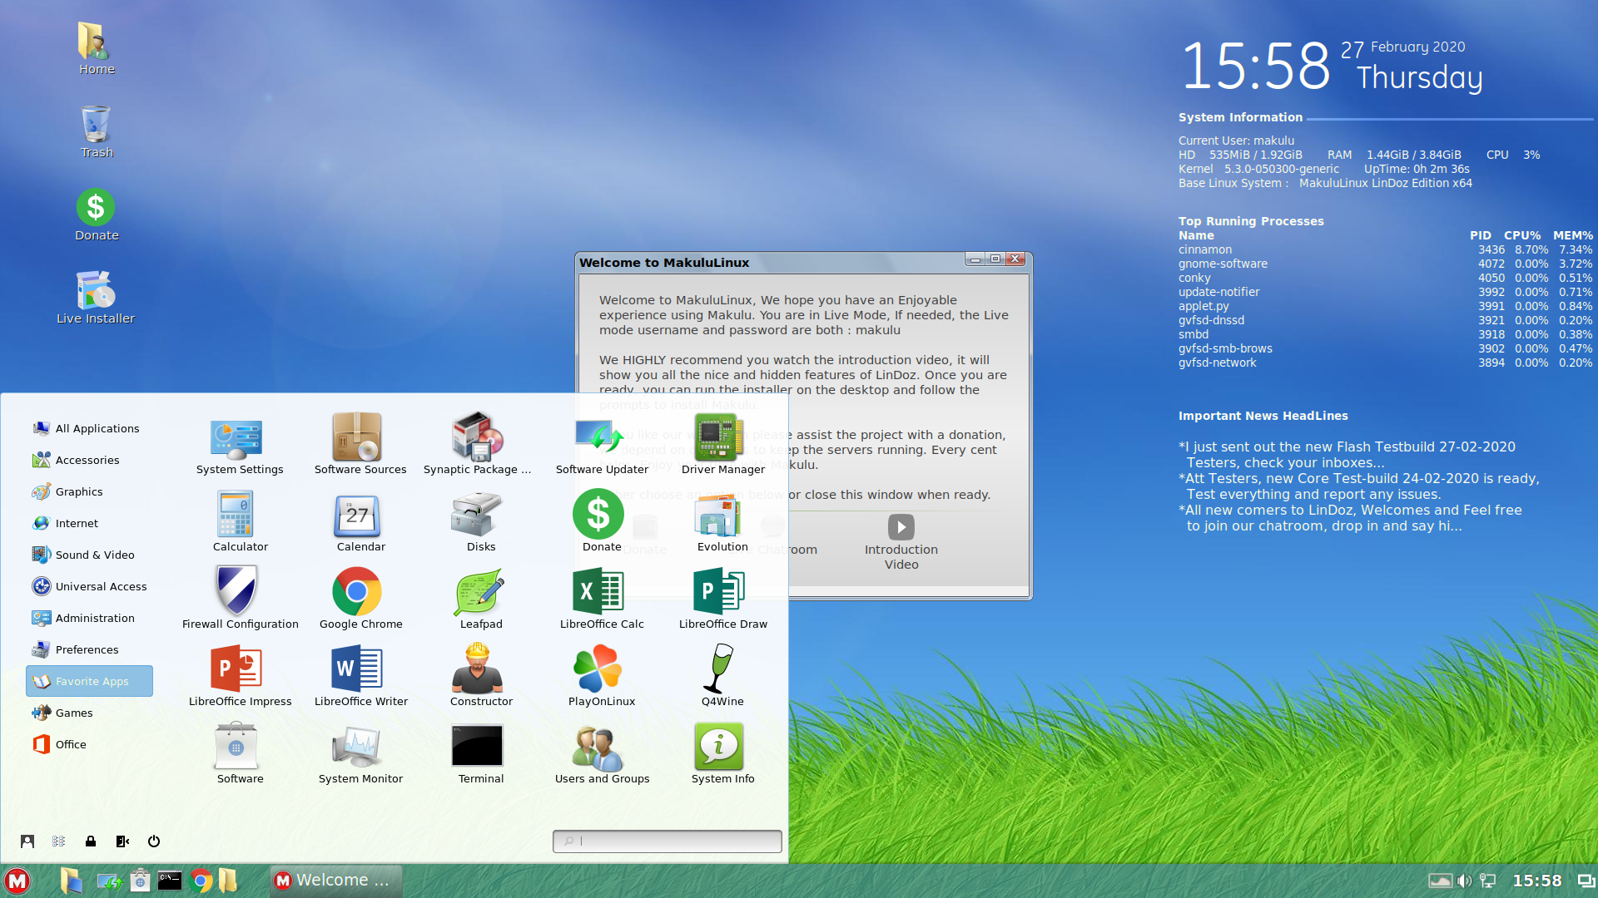
Task: Open Home folder on desktop
Action: (96, 48)
